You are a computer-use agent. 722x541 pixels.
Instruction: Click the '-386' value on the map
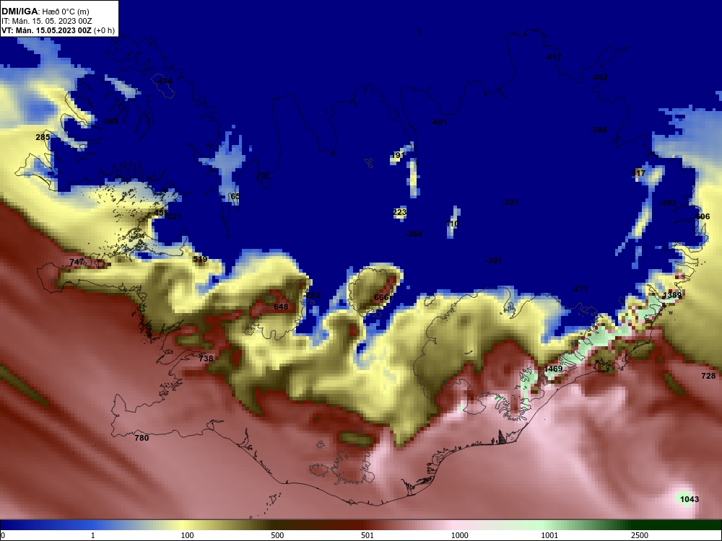(599, 130)
